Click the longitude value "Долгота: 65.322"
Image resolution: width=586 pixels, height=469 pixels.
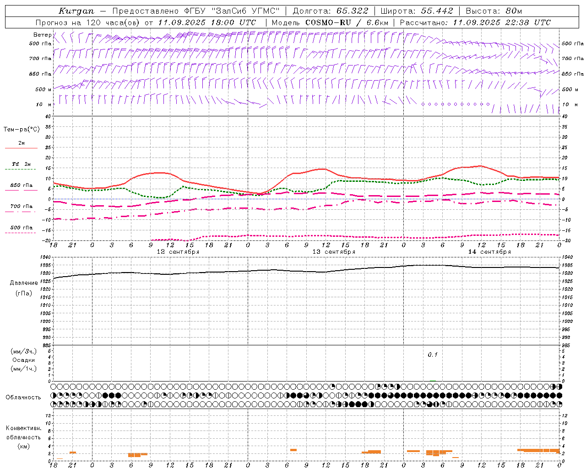point(330,11)
